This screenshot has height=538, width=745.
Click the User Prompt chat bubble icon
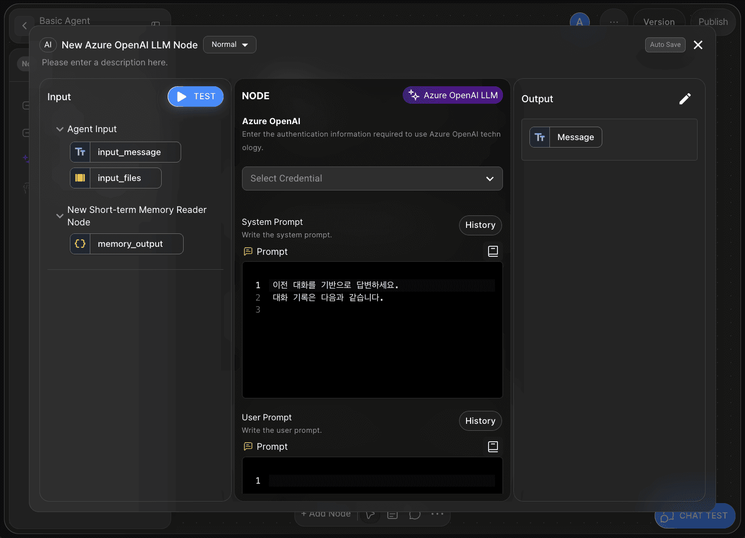point(248,446)
